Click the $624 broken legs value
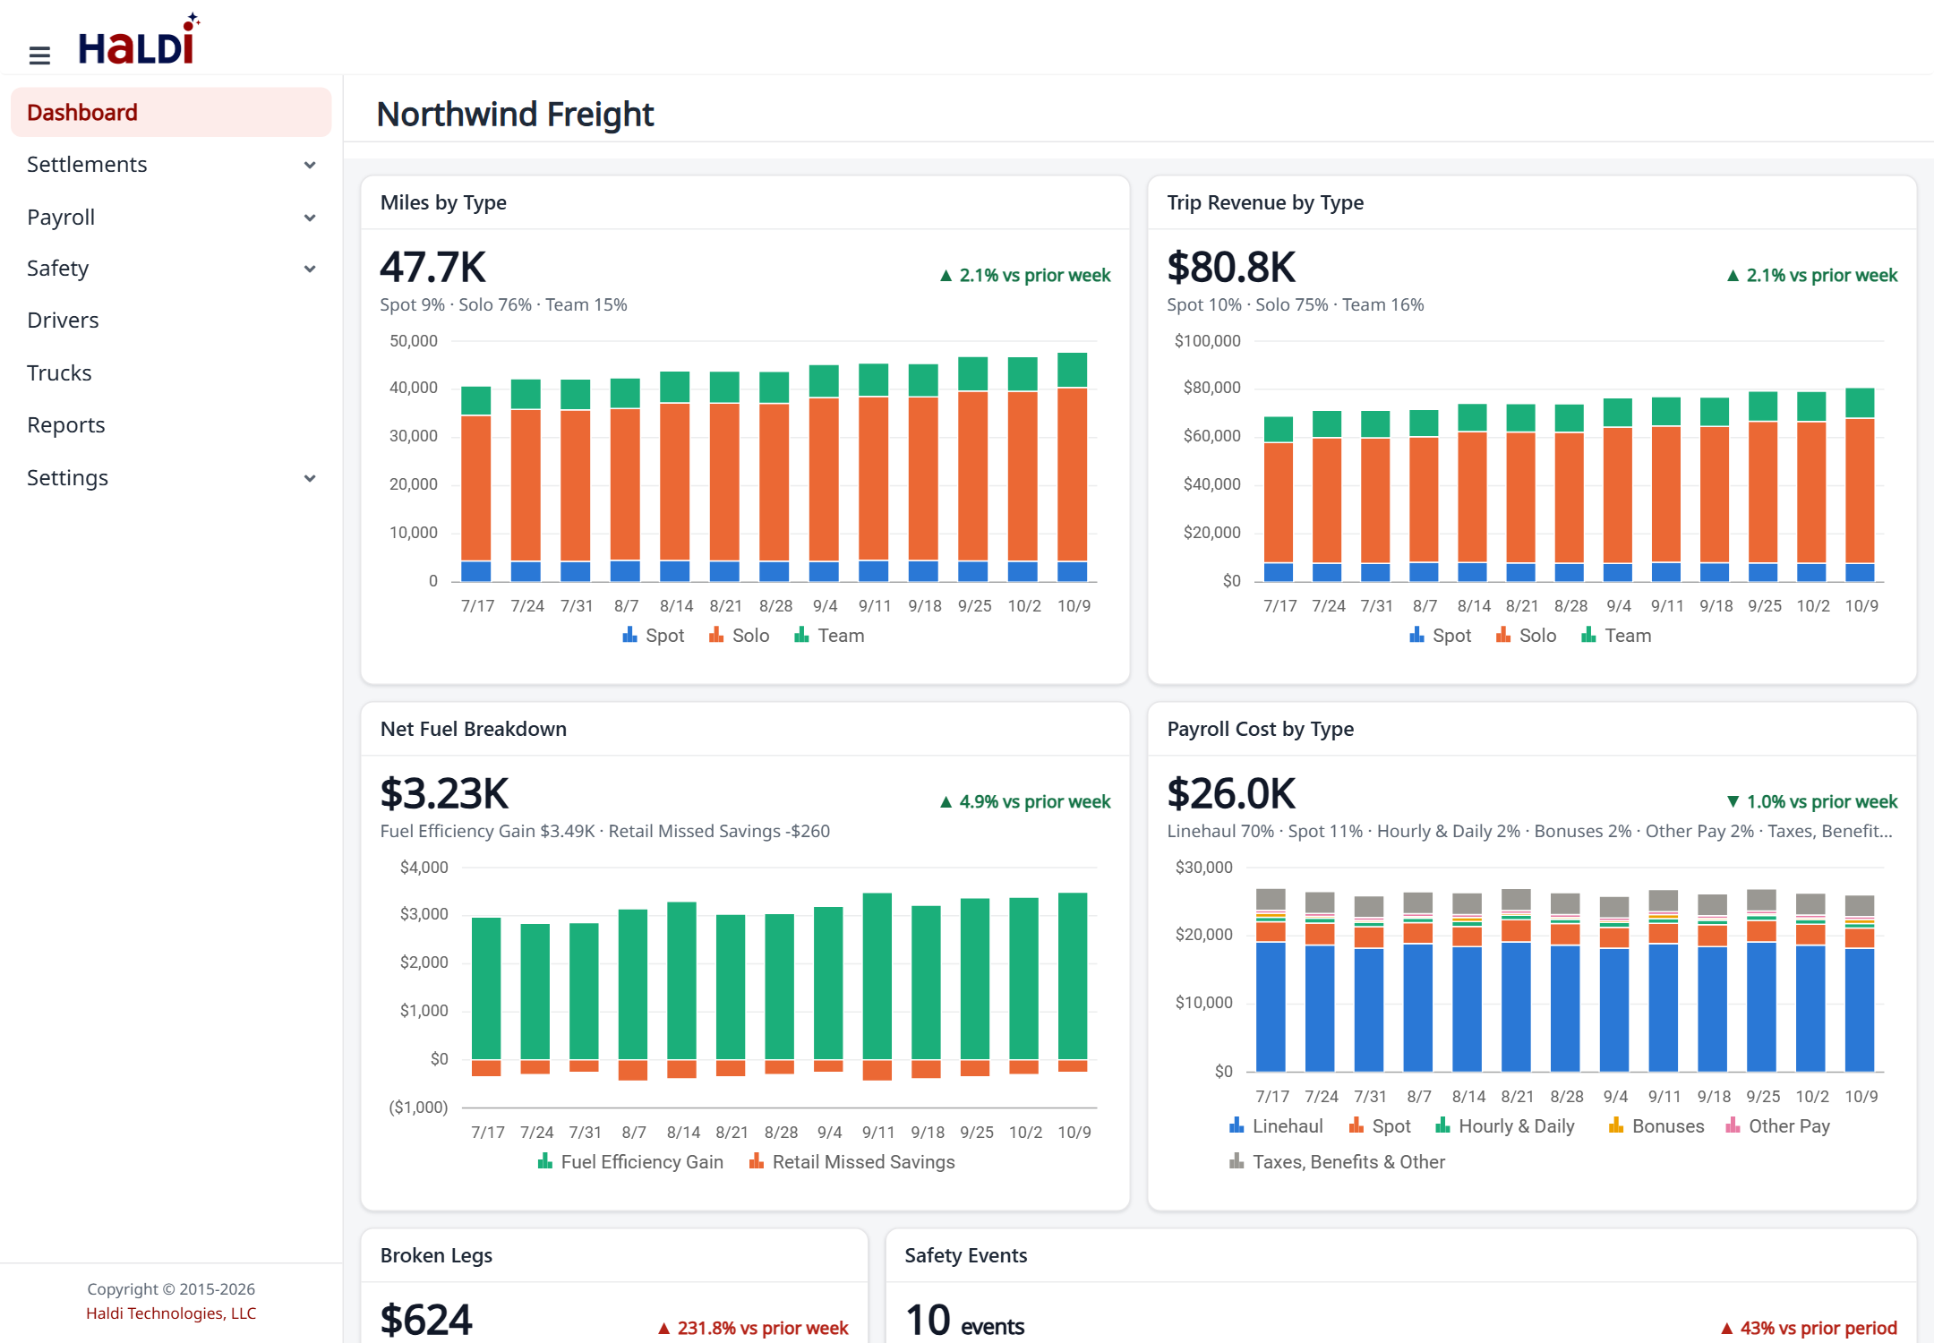 click(x=426, y=1320)
